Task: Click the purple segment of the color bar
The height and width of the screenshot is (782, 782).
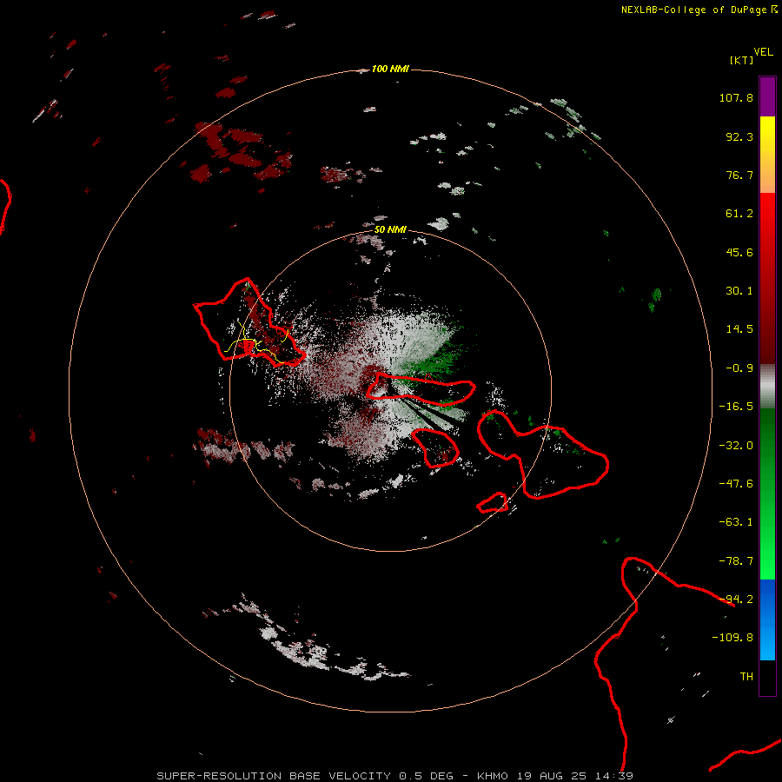Action: point(767,96)
